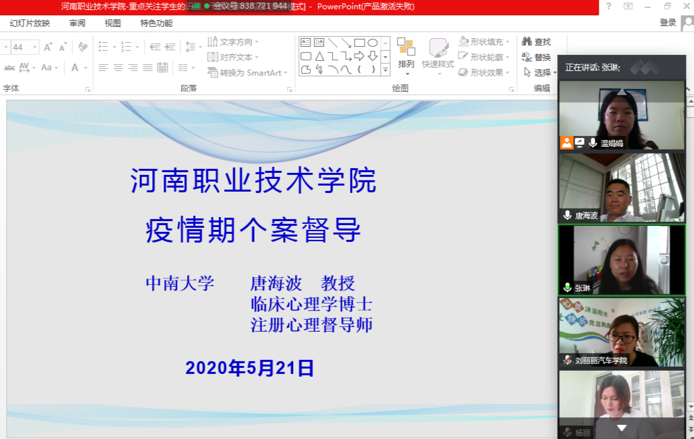
Task: Click the clear formatting eraser icon
Action: 83,47
